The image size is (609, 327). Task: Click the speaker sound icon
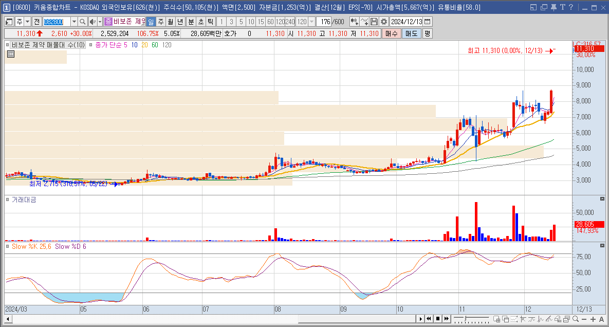pos(93,22)
